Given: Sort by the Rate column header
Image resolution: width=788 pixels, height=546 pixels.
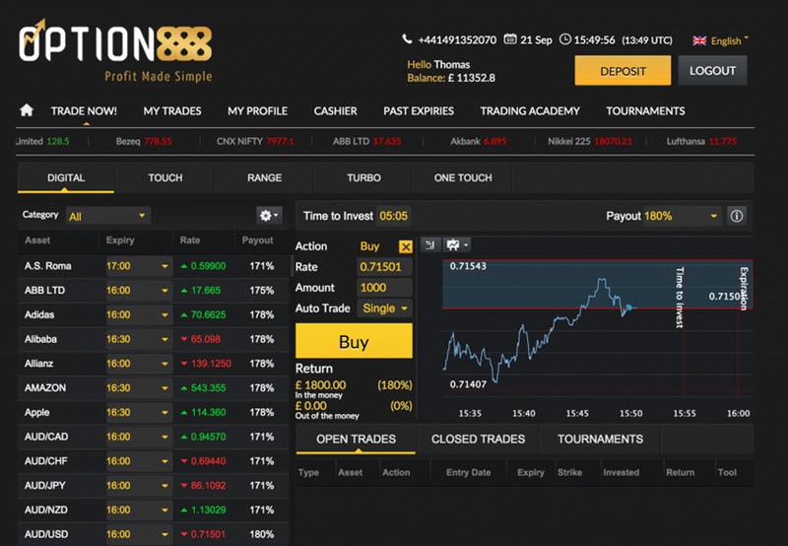Looking at the screenshot, I should pyautogui.click(x=190, y=240).
